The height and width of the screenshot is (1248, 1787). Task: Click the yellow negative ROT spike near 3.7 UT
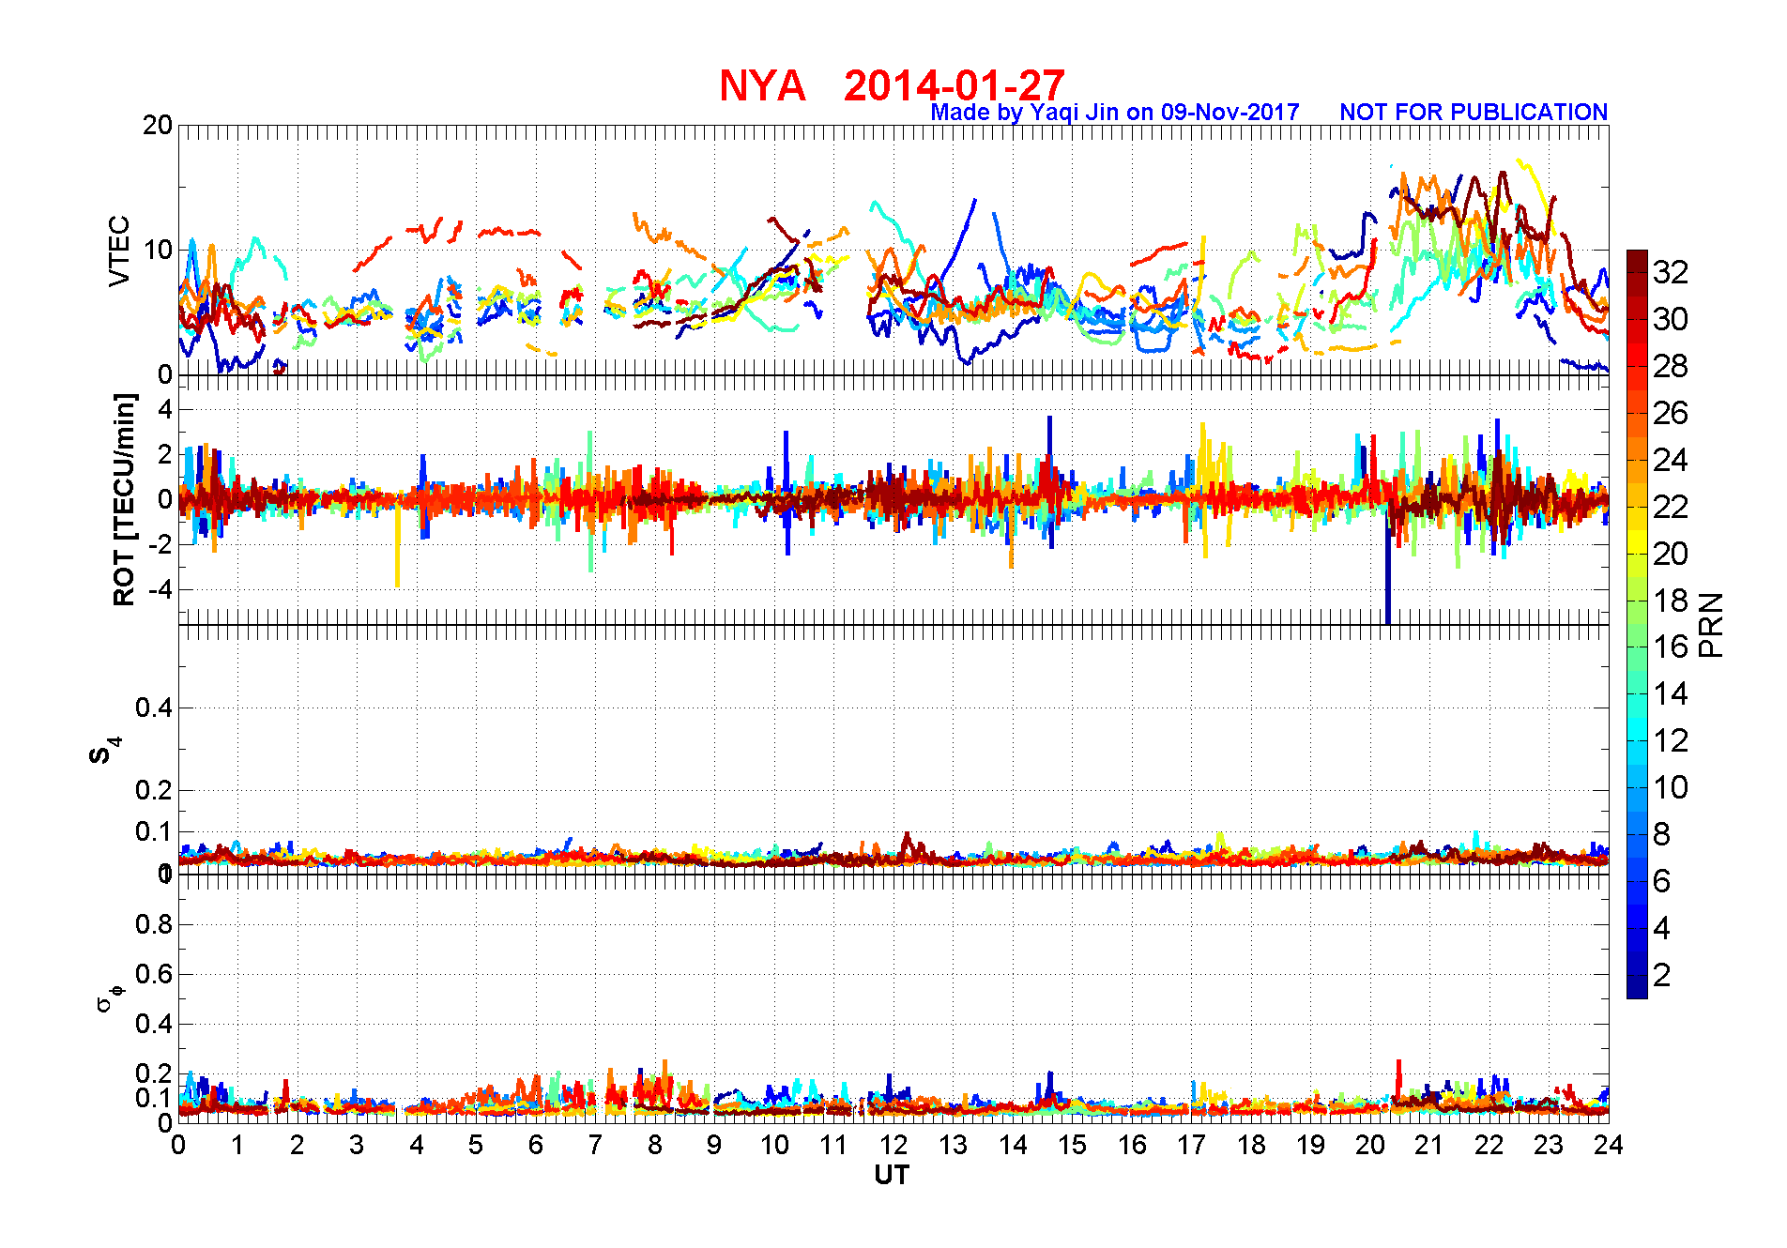(397, 549)
